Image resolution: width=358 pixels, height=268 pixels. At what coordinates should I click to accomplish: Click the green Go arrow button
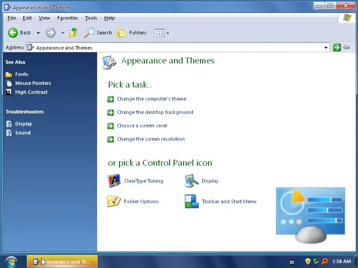(x=337, y=47)
